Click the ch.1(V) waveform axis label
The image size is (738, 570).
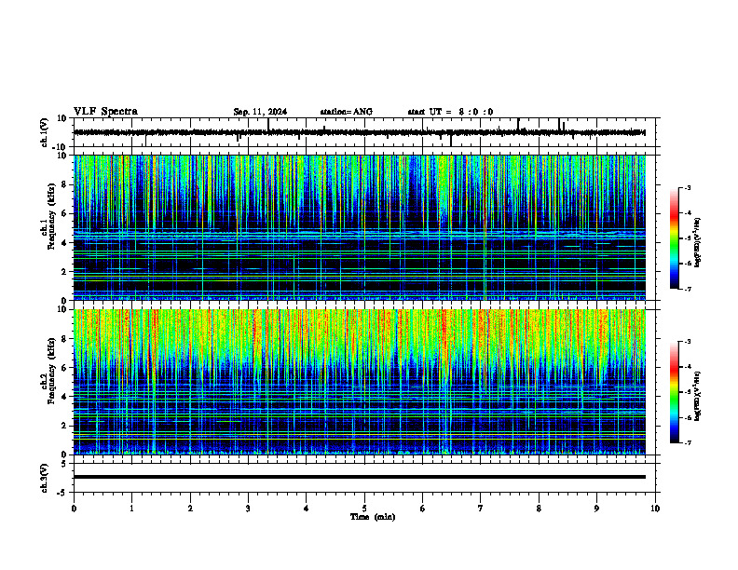pyautogui.click(x=45, y=132)
